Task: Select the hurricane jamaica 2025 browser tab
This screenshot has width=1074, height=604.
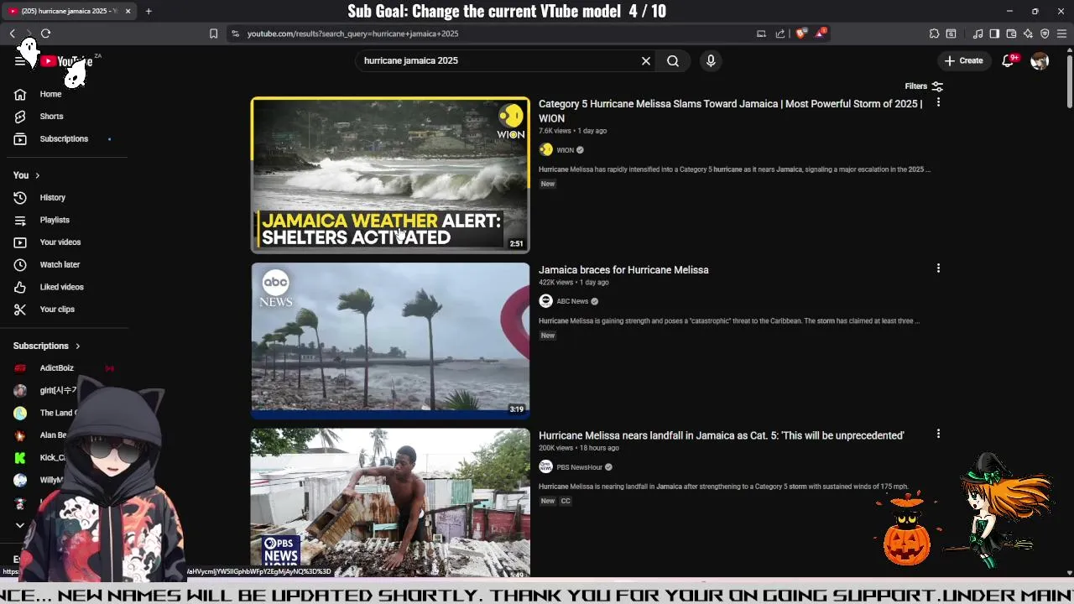Action: click(70, 11)
